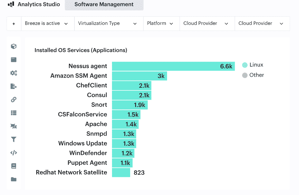Select the Apache 1.4k bar
The height and width of the screenshot is (195, 299).
click(125, 124)
